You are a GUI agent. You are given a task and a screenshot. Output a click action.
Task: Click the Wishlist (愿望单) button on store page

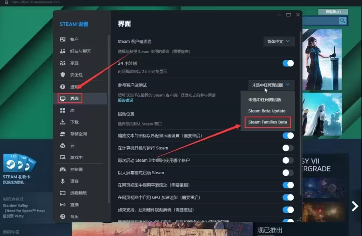[333, 12]
